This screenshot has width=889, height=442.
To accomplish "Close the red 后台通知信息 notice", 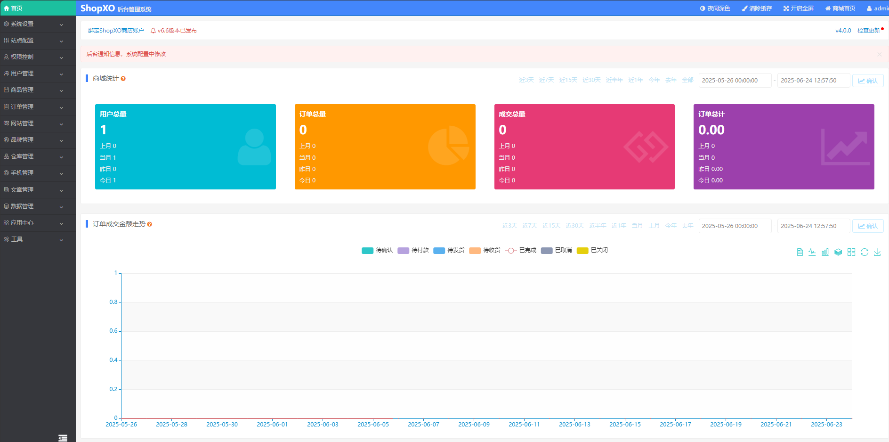I will 879,55.
